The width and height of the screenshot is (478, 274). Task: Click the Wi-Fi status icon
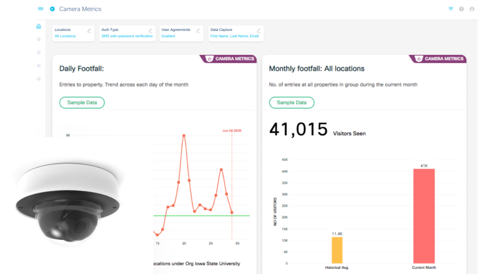[x=451, y=9]
